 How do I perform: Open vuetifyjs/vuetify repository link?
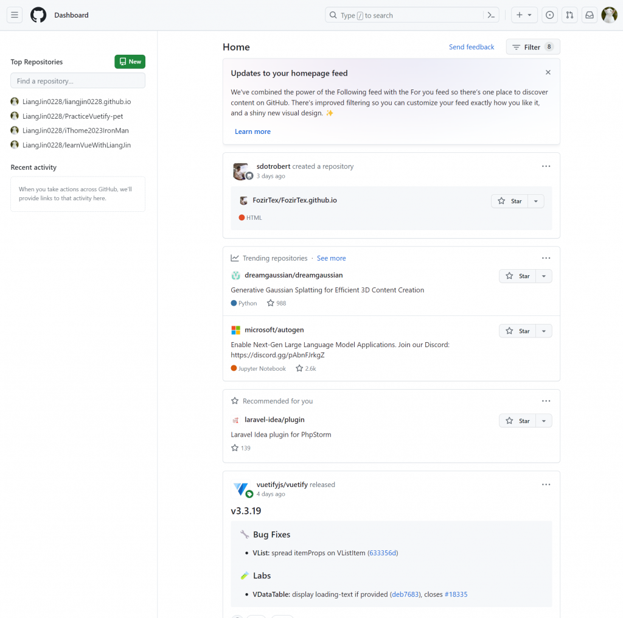[x=282, y=485]
